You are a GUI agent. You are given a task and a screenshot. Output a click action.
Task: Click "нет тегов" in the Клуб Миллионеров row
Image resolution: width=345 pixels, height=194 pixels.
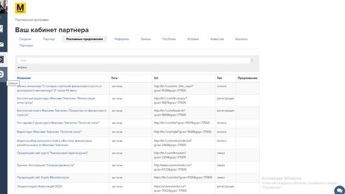[117, 177]
